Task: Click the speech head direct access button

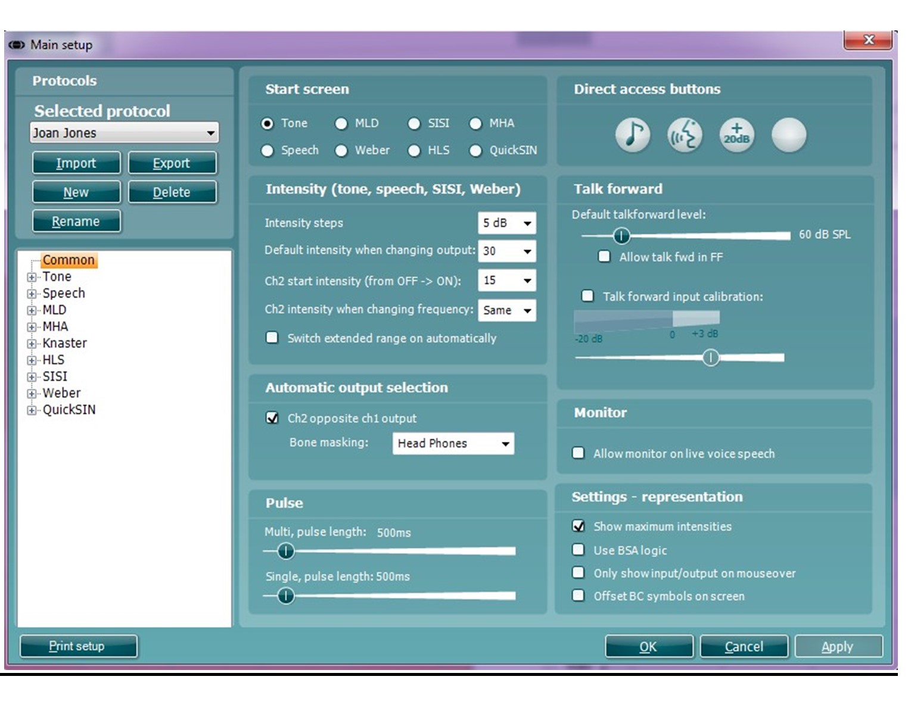Action: [685, 135]
